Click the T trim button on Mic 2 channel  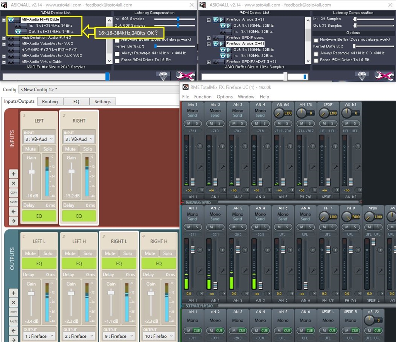click(x=222, y=146)
